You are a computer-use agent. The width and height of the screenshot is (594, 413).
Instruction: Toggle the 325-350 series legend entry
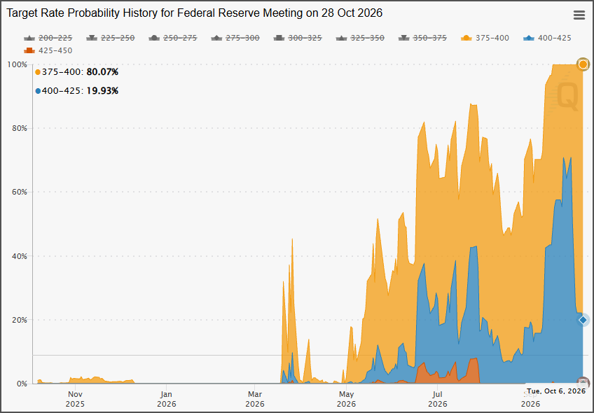(x=360, y=38)
